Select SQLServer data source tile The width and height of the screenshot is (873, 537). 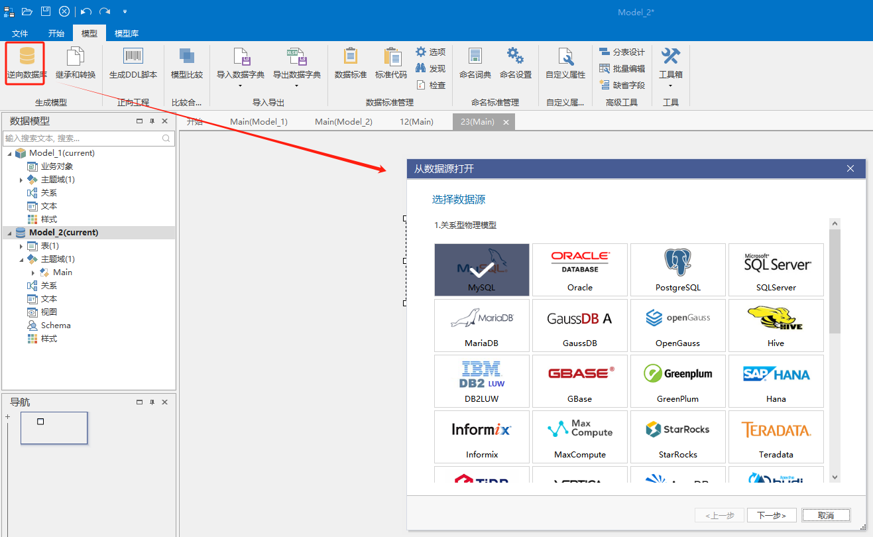(776, 270)
